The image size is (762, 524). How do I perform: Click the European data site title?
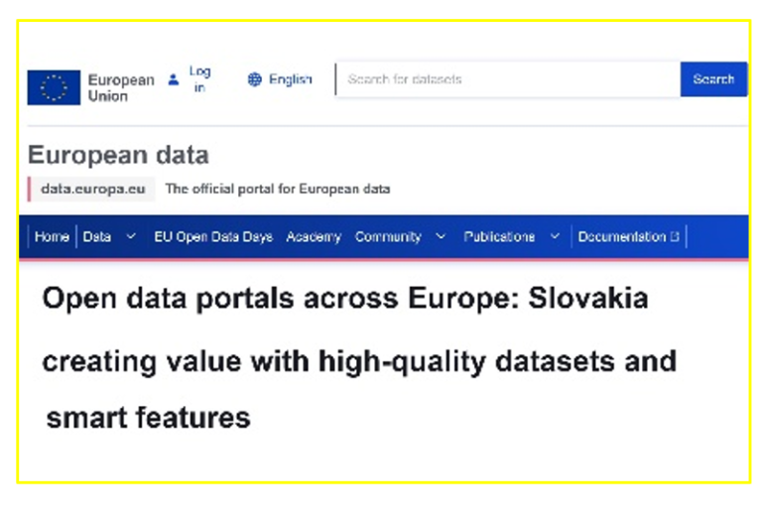118,155
